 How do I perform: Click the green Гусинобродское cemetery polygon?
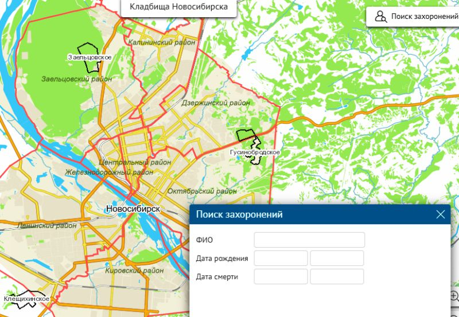246,135
